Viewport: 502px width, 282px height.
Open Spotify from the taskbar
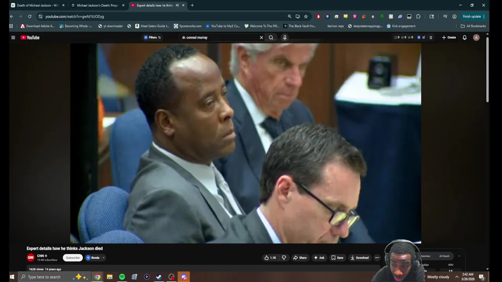click(x=122, y=277)
